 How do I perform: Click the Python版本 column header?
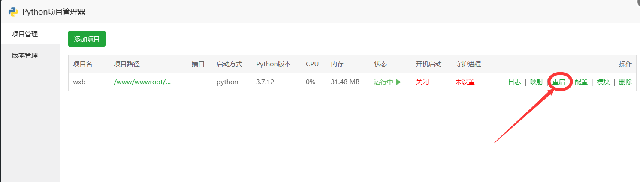[273, 64]
